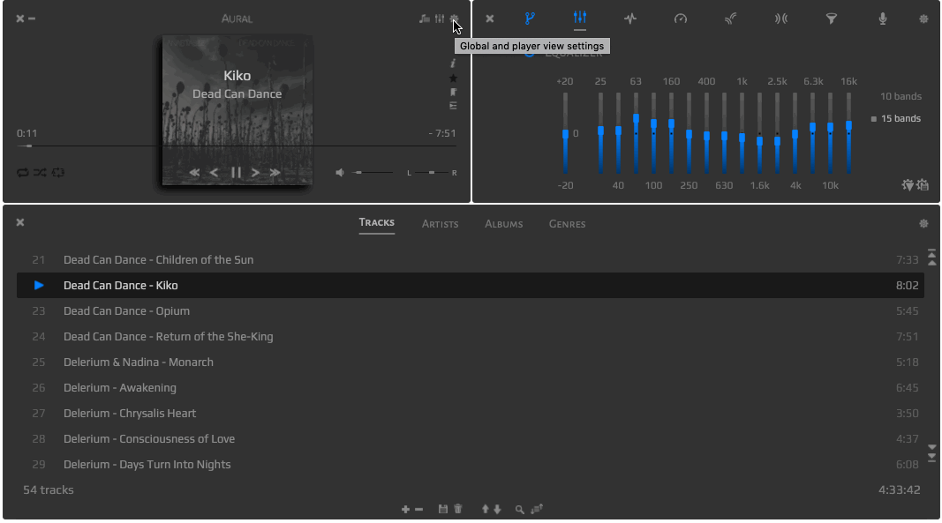
Task: Sort the playlist with the sort icon
Action: pos(537,509)
